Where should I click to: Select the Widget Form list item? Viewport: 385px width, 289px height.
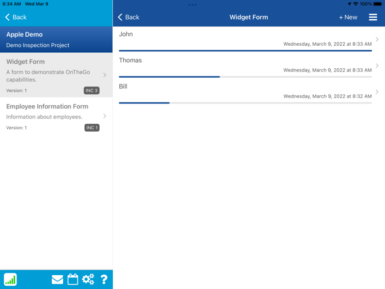tap(56, 75)
